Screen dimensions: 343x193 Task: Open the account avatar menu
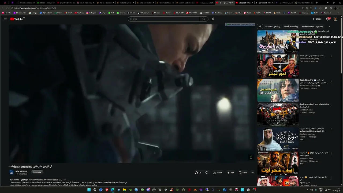tap(335, 19)
